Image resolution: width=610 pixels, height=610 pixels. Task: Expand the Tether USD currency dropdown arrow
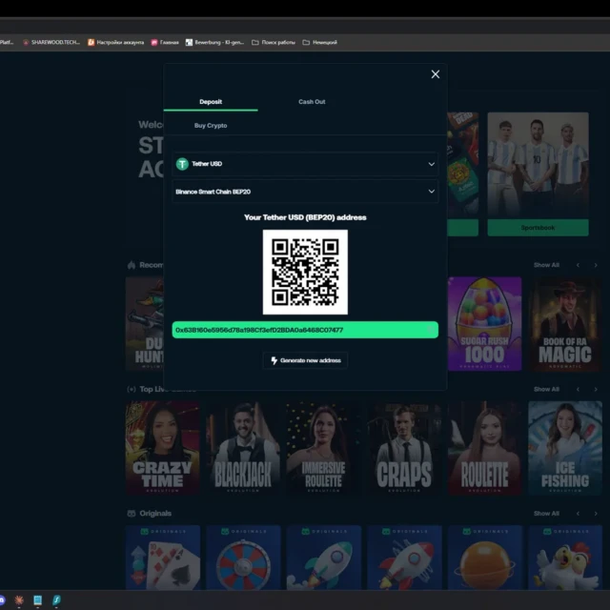432,164
